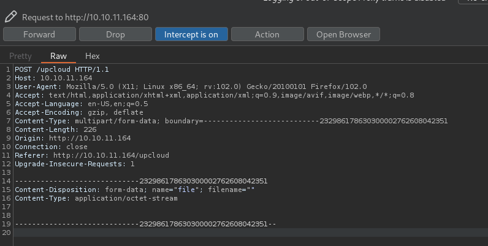Place cursor on empty line 20 of the request
The width and height of the screenshot is (488, 246).
click(x=251, y=233)
